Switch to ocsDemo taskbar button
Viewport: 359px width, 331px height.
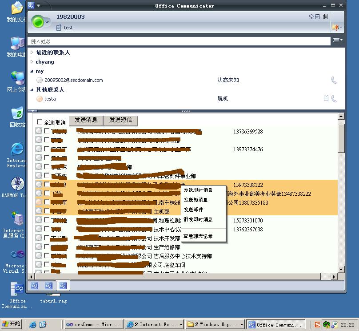click(x=93, y=324)
